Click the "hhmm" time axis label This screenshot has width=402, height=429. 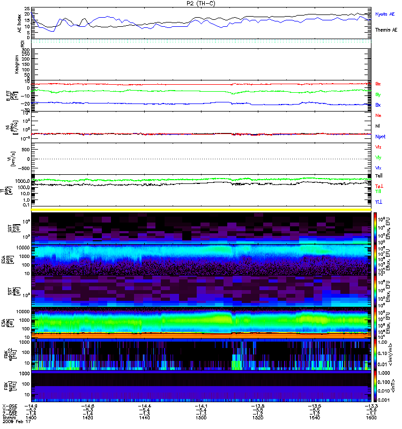8,418
